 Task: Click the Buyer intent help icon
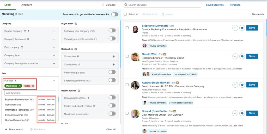76,24
